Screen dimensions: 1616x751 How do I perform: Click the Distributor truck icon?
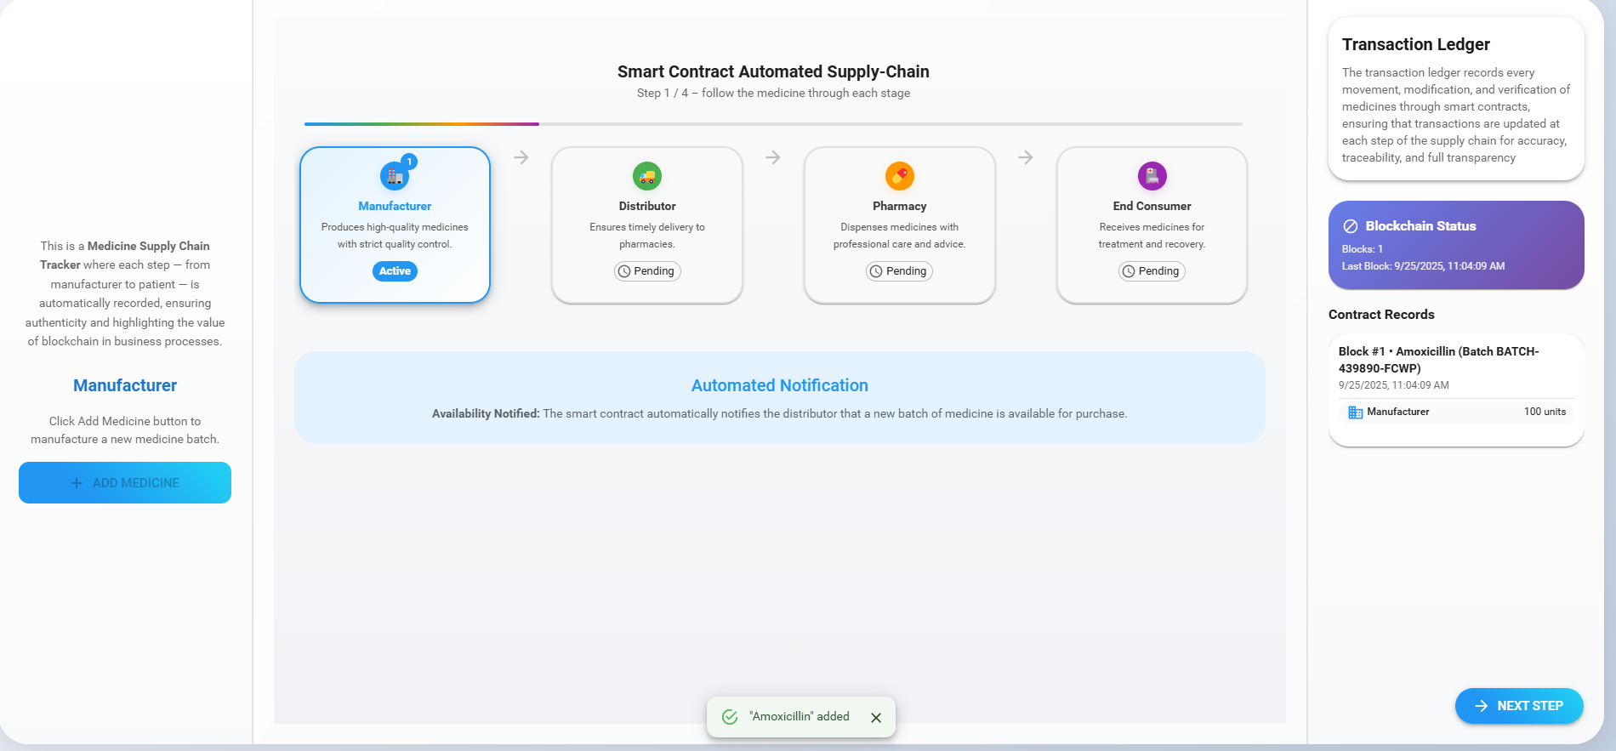coord(647,176)
